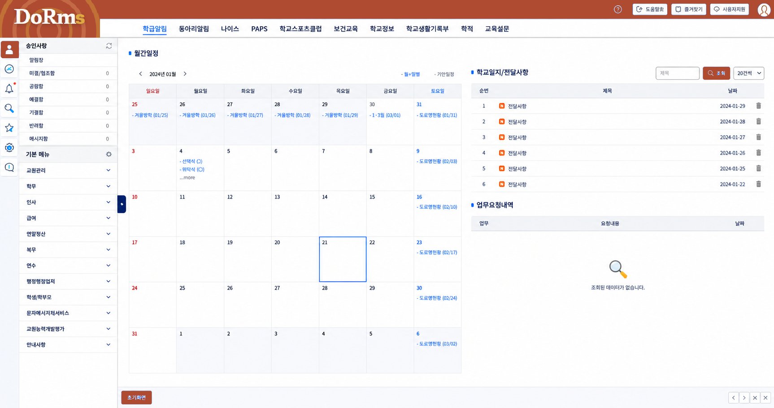Delete the 2024-01-29 전달사항 entry
The image size is (774, 408).
(x=758, y=106)
